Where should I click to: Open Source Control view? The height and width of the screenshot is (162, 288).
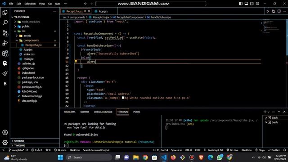5,33
